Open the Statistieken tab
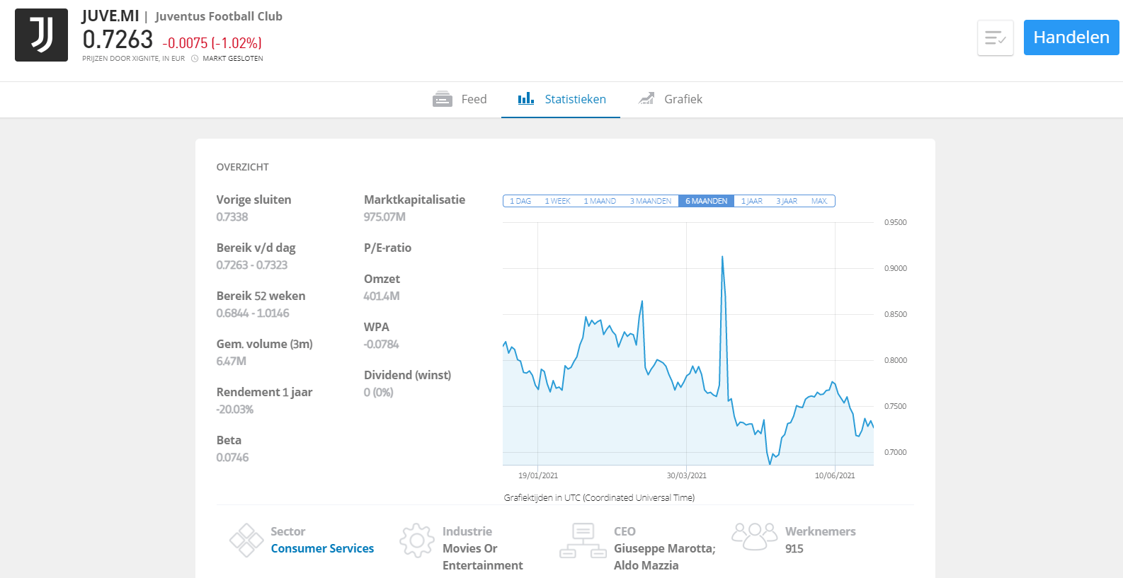This screenshot has width=1123, height=578. (x=561, y=100)
